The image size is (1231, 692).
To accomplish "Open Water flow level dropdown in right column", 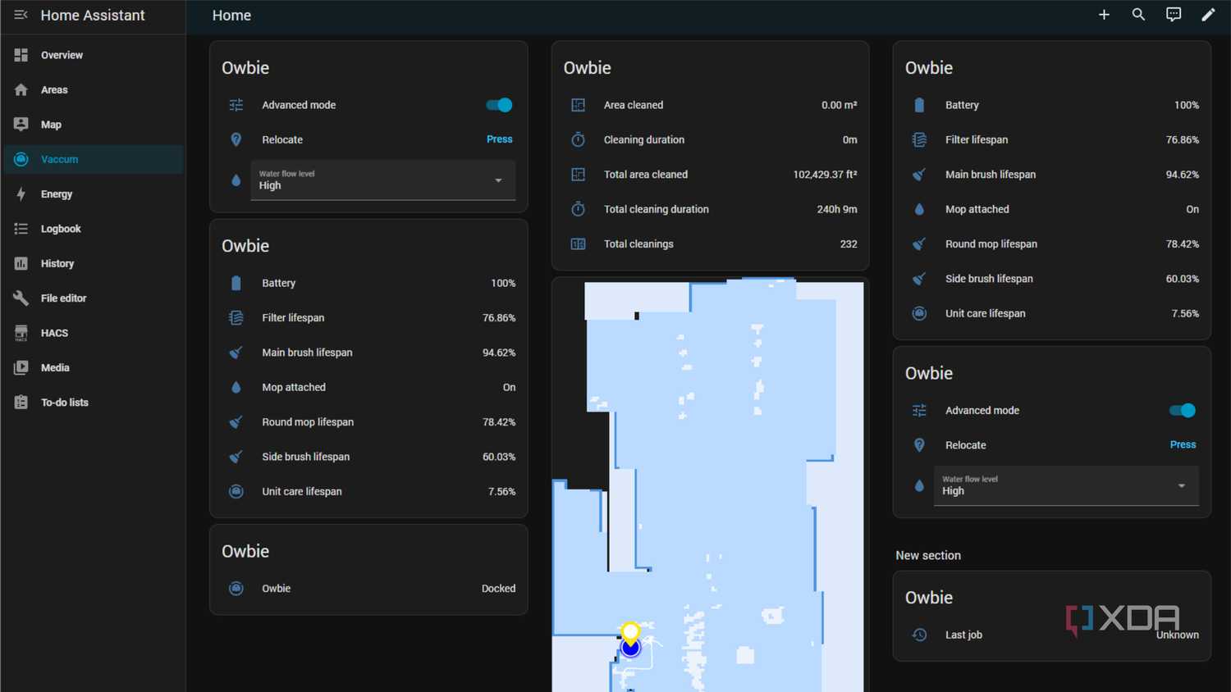I will (x=1066, y=486).
